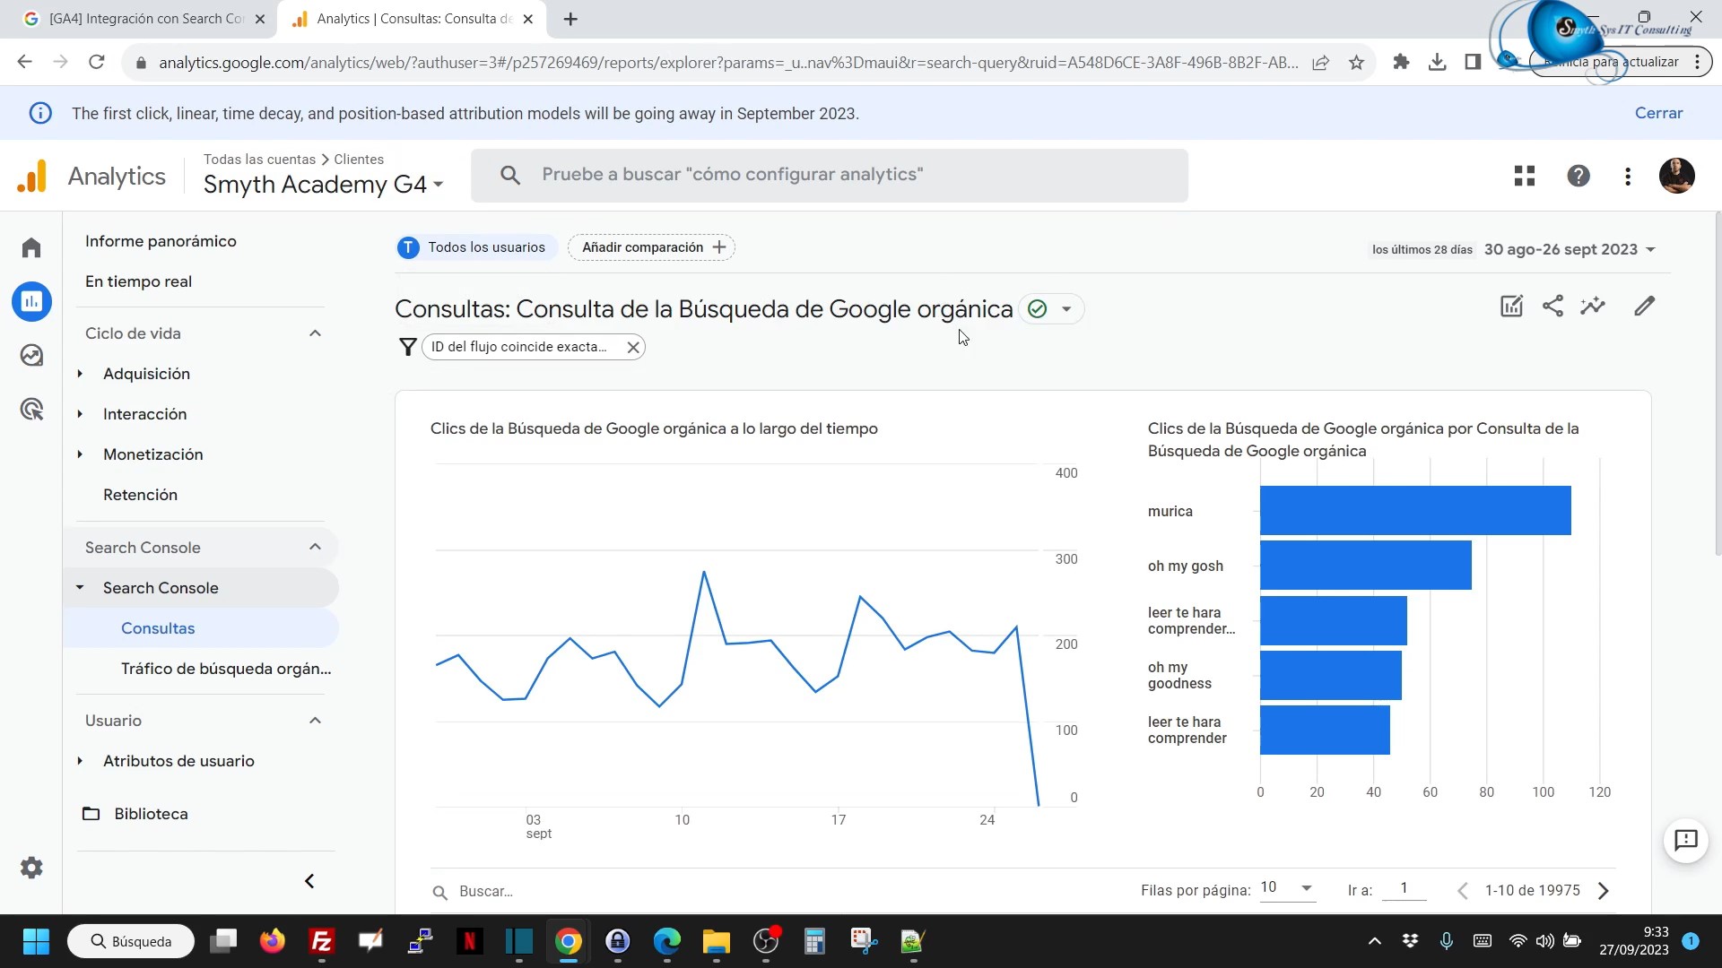Open the En tiempo real report
Viewport: 1722px width, 968px height.
pyautogui.click(x=138, y=281)
